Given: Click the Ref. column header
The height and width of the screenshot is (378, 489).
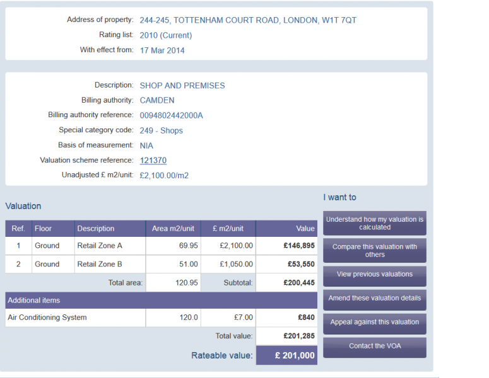Looking at the screenshot, I should coord(18,229).
